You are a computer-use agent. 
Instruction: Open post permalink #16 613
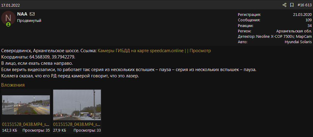point(304,5)
